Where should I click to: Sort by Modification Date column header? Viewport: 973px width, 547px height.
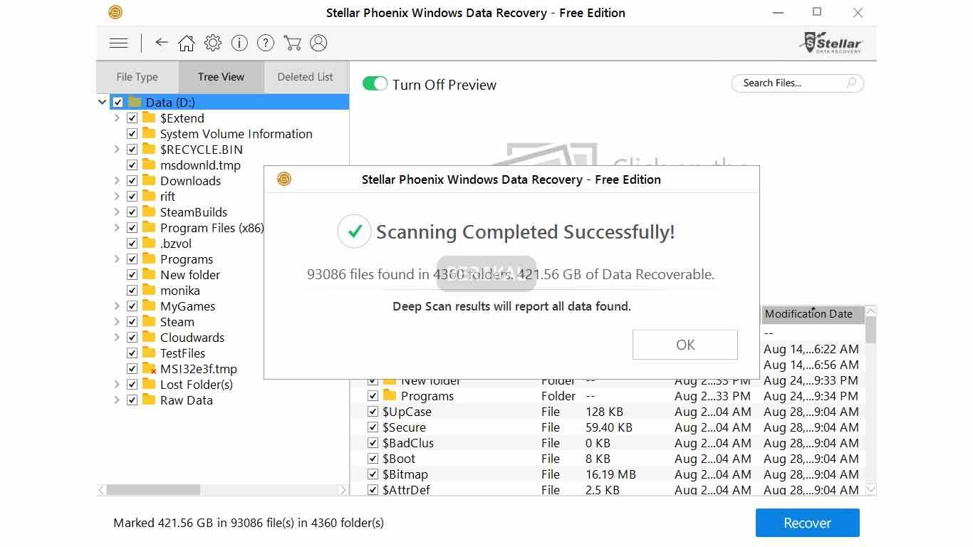tap(812, 314)
